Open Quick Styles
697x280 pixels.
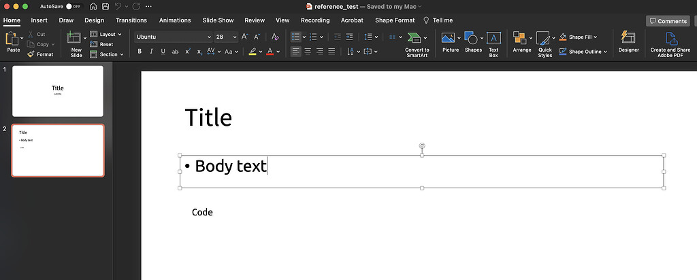545,45
